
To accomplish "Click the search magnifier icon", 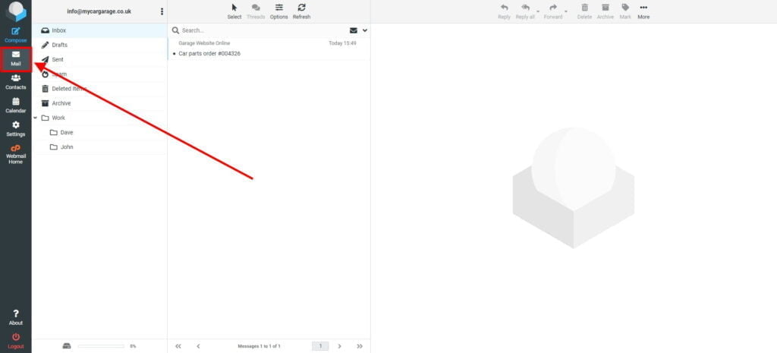I will point(175,30).
